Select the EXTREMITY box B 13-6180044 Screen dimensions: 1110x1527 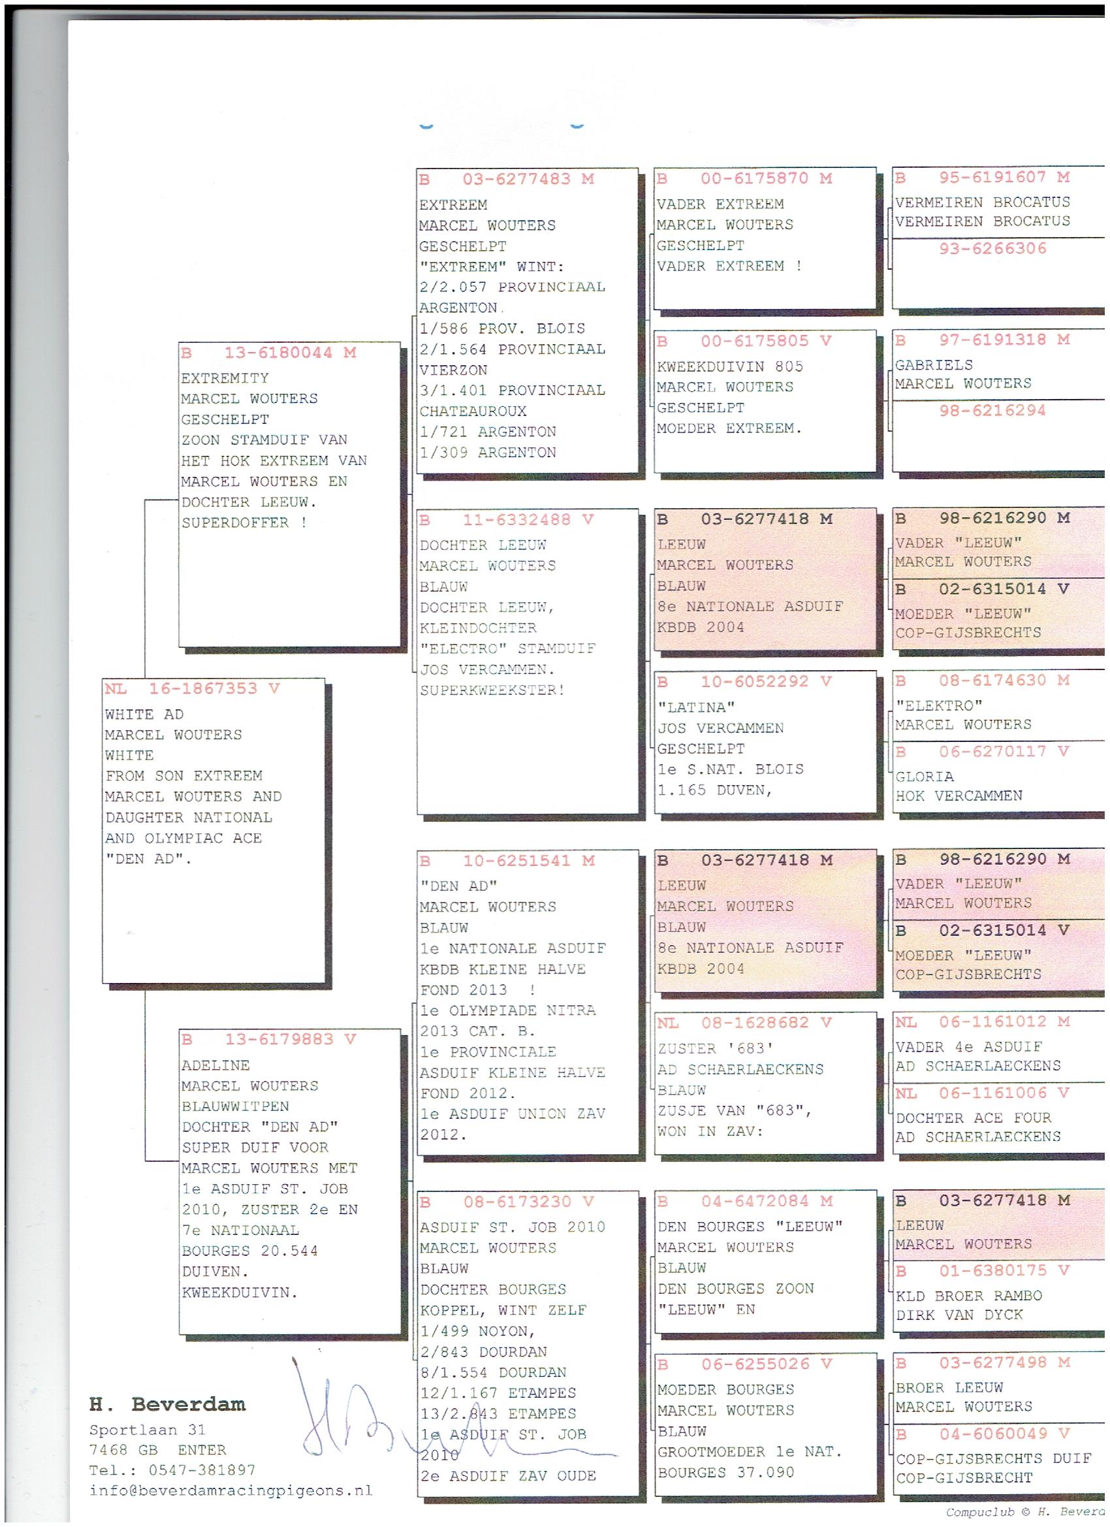[x=289, y=495]
